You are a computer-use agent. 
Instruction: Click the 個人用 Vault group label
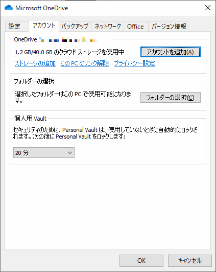tap(30, 119)
